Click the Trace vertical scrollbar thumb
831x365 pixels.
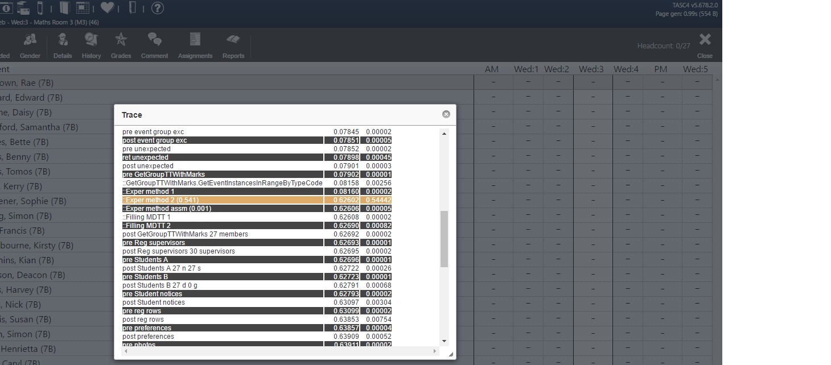click(x=444, y=239)
